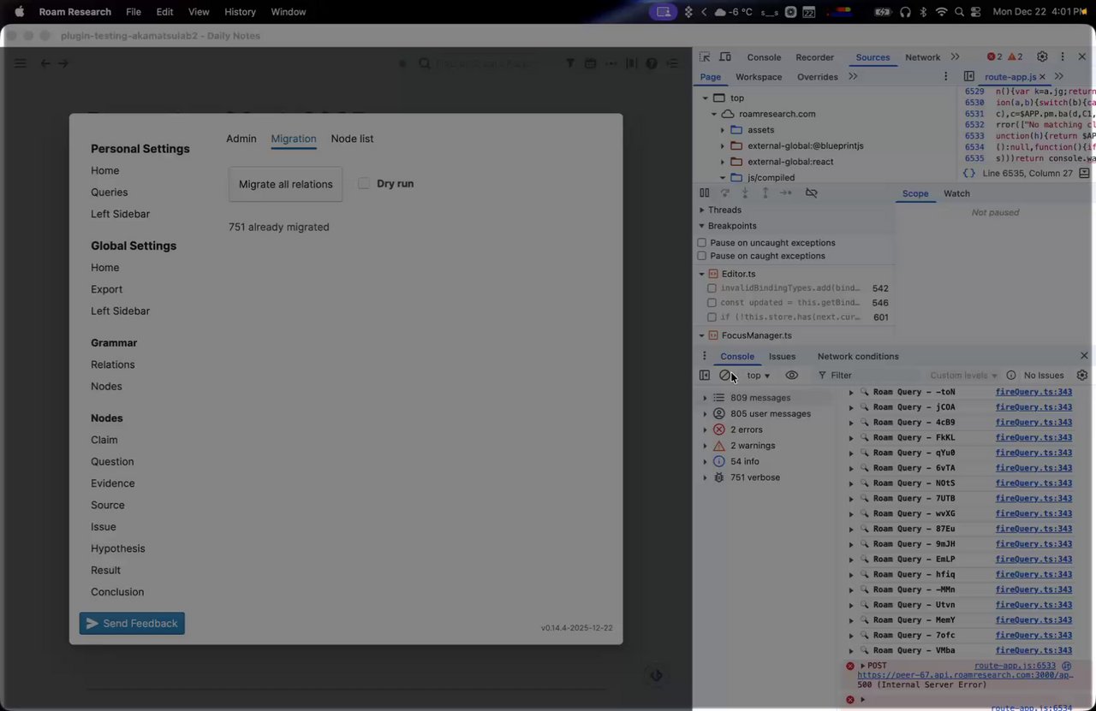Viewport: 1096px width, 711px height.
Task: Click the step out debugger icon
Action: [x=765, y=193]
